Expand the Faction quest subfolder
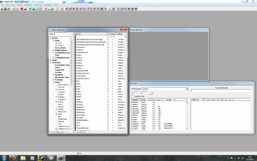 pyautogui.click(x=56, y=102)
